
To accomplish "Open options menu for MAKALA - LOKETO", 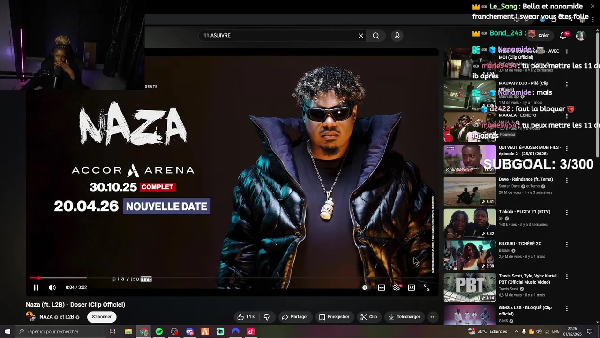I will [567, 116].
